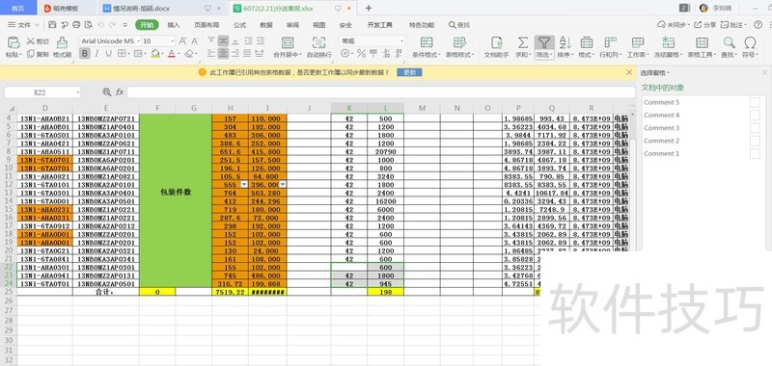Click the Freeze Panes (冻结窗格) icon
This screenshot has width=772, height=366.
669,42
